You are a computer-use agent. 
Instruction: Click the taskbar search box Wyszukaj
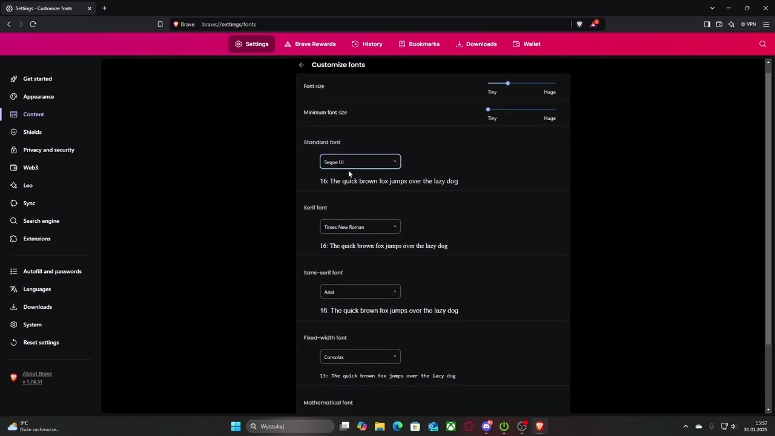click(x=291, y=426)
